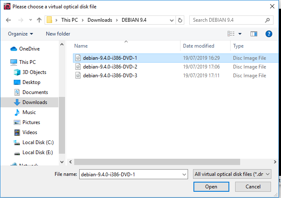Refresh the DEBIAN 9.4 folder

pos(180,20)
